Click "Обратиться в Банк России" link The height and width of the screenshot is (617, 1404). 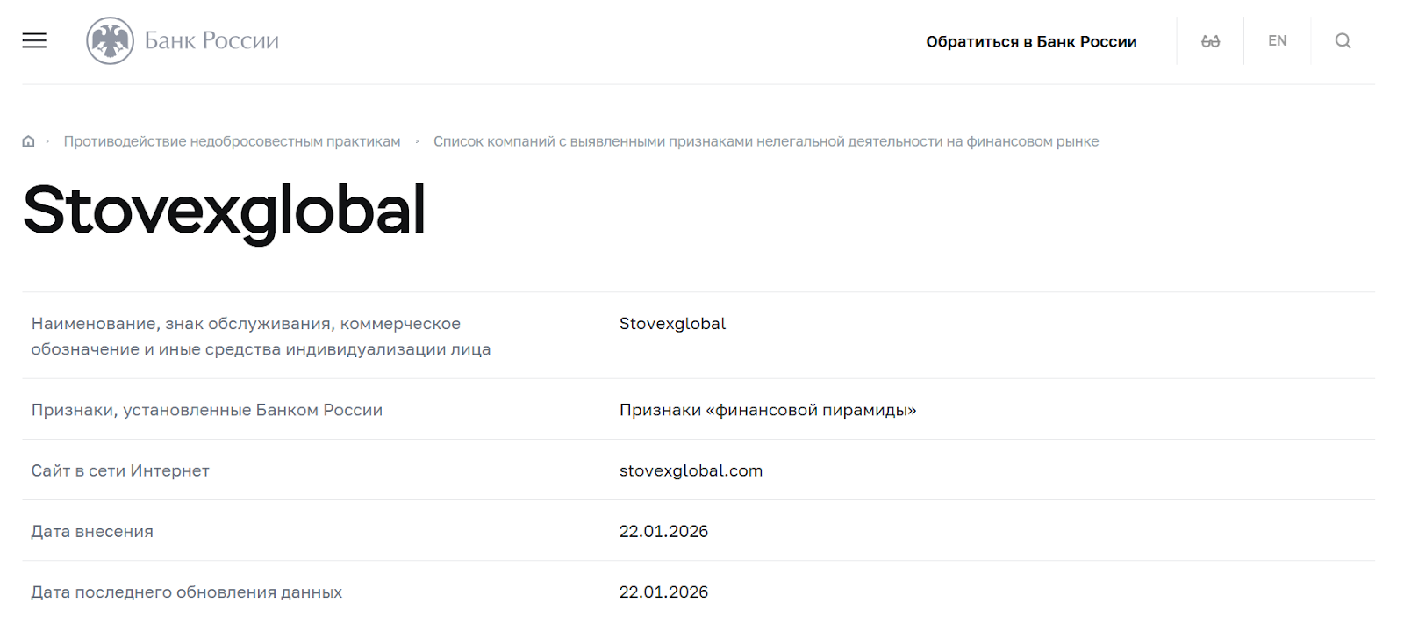(x=1031, y=41)
